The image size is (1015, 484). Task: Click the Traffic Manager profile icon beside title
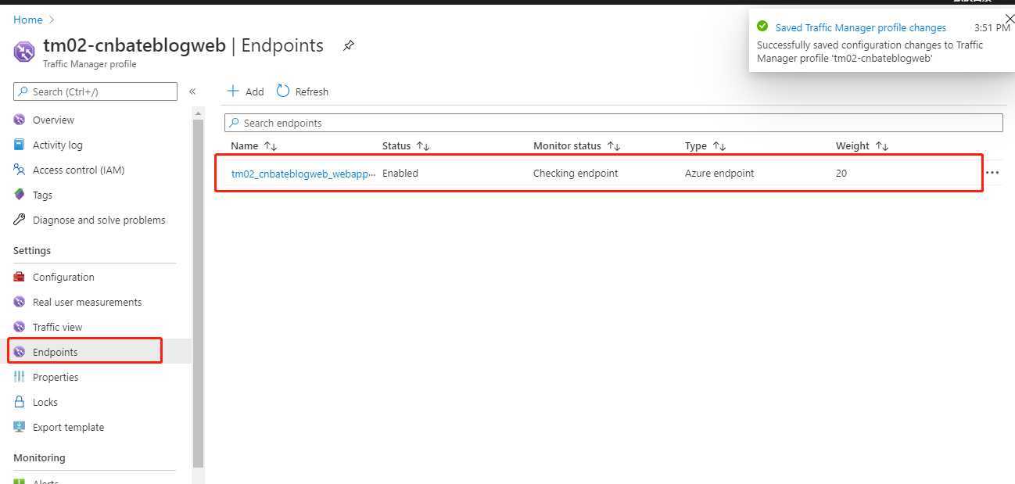point(24,52)
